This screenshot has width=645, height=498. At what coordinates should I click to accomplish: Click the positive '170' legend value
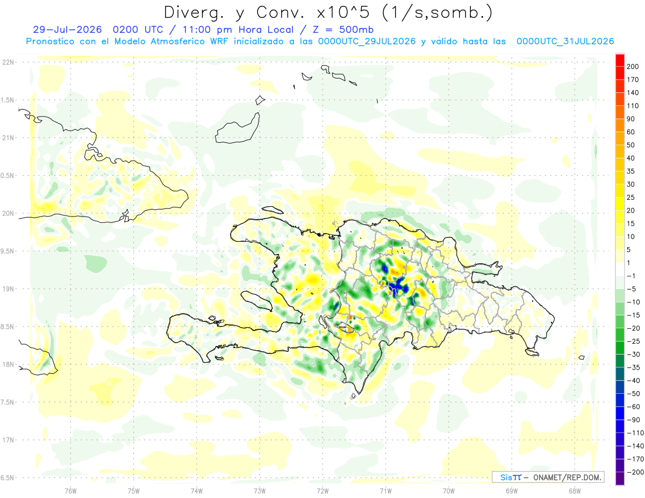pyautogui.click(x=632, y=80)
